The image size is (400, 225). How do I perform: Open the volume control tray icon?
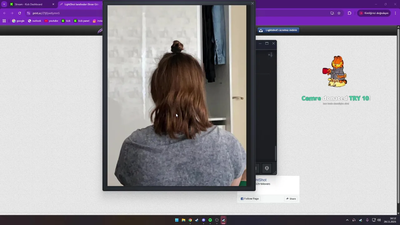pyautogui.click(x=379, y=220)
